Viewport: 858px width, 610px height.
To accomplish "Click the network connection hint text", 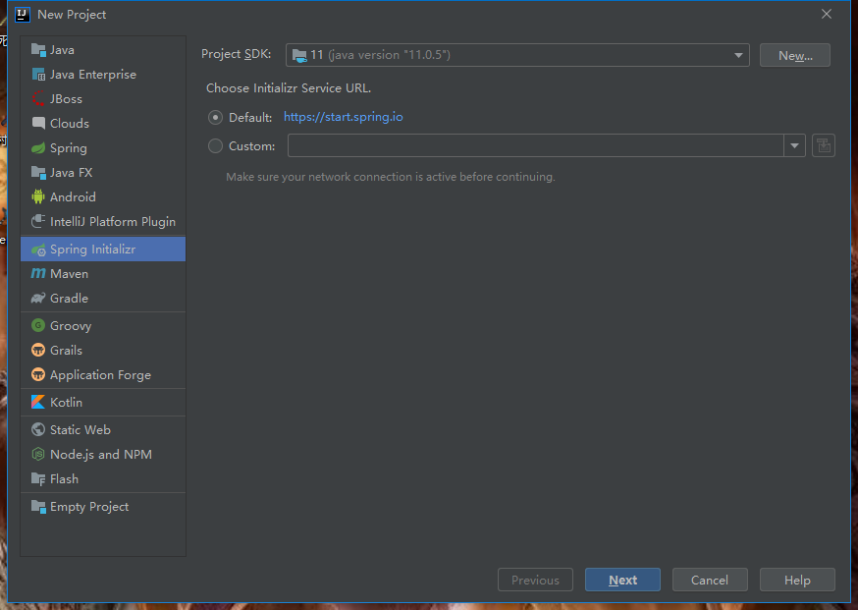I will 390,177.
